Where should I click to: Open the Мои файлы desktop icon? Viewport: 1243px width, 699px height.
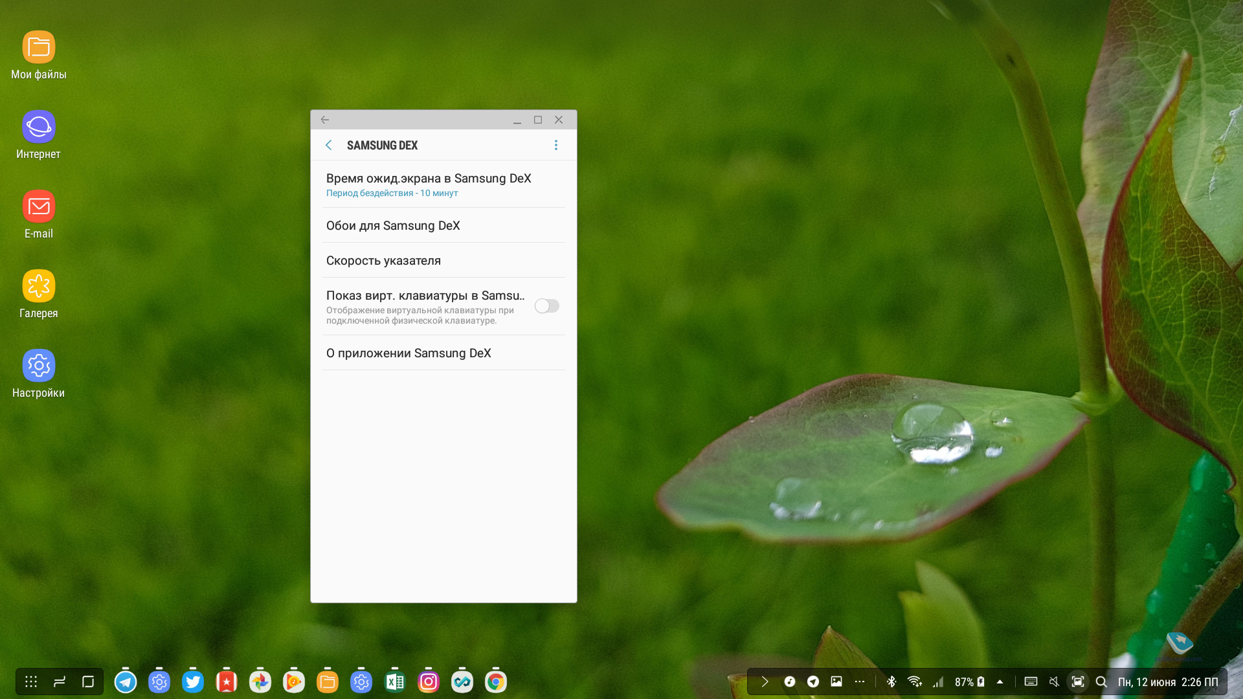tap(39, 56)
